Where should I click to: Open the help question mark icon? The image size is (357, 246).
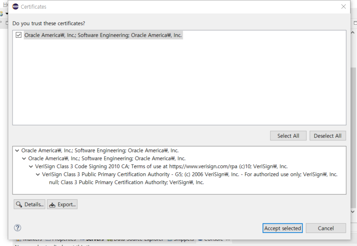[x=18, y=228]
